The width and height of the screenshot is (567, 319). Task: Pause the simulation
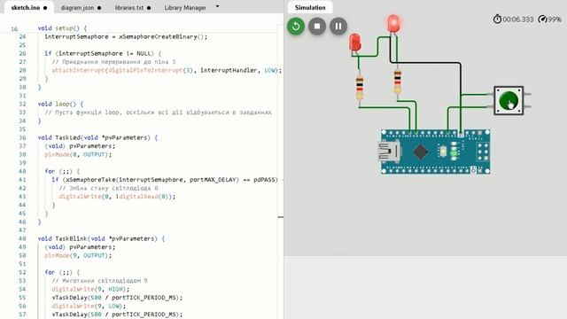[x=338, y=26]
